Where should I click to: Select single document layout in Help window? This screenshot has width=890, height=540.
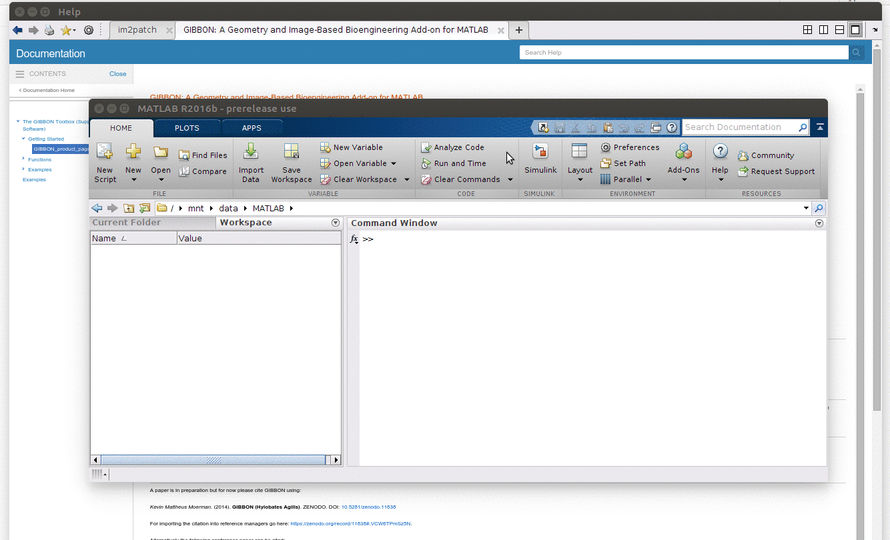tap(855, 29)
